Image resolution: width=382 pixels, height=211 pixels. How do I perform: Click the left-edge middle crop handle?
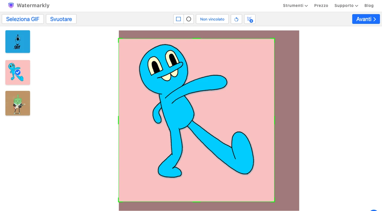pyautogui.click(x=119, y=120)
